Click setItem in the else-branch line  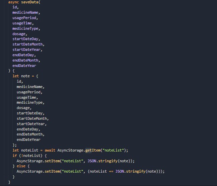pos(52,172)
